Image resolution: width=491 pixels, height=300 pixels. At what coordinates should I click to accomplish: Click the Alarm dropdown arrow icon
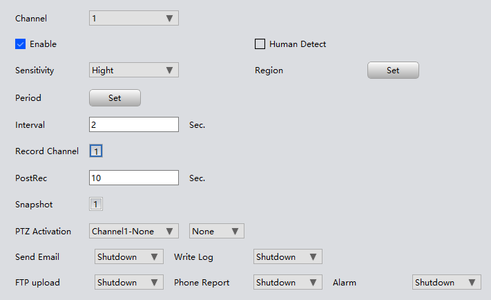[x=472, y=283]
